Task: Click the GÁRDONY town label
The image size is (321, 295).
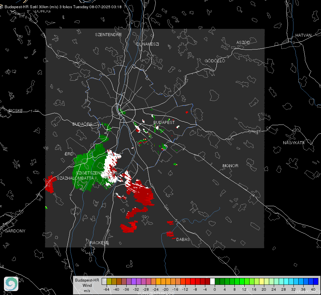Action: (x=15, y=231)
